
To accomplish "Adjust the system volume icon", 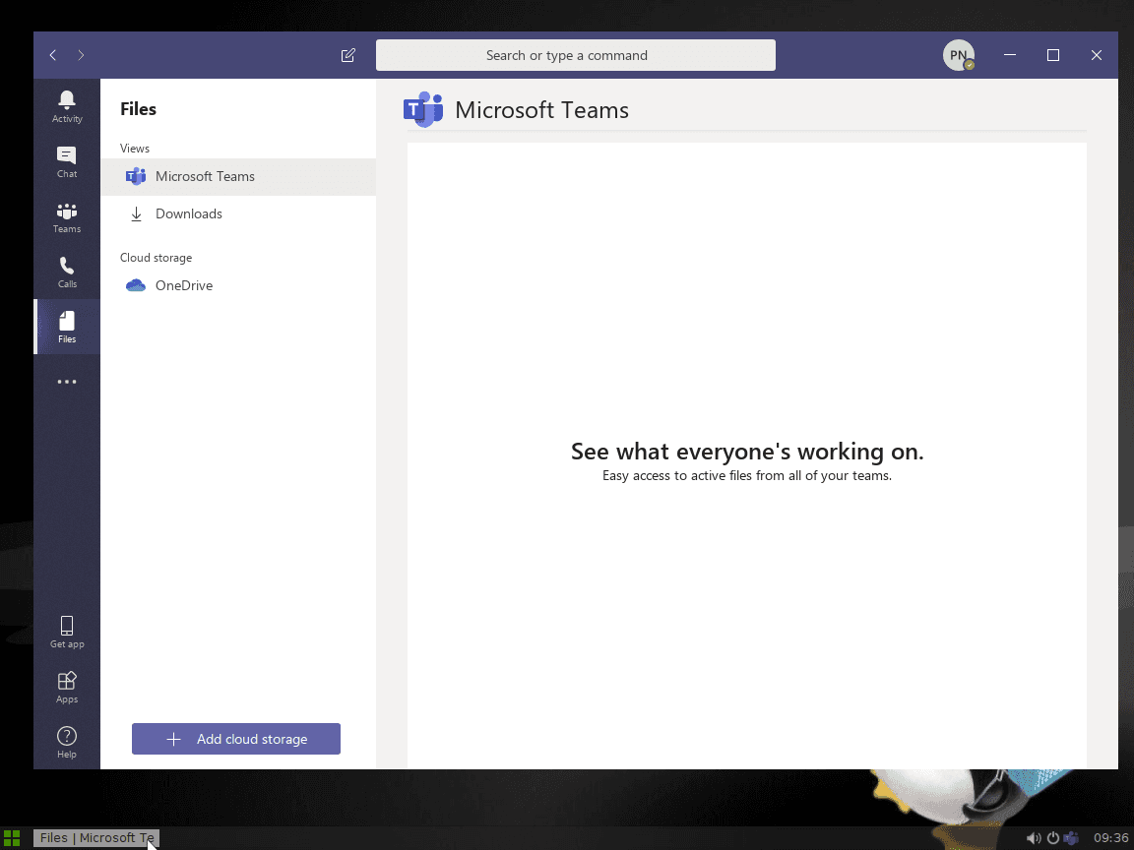I will (1034, 837).
